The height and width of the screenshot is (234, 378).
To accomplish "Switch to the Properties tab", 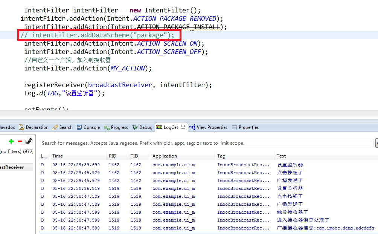I will [245, 127].
